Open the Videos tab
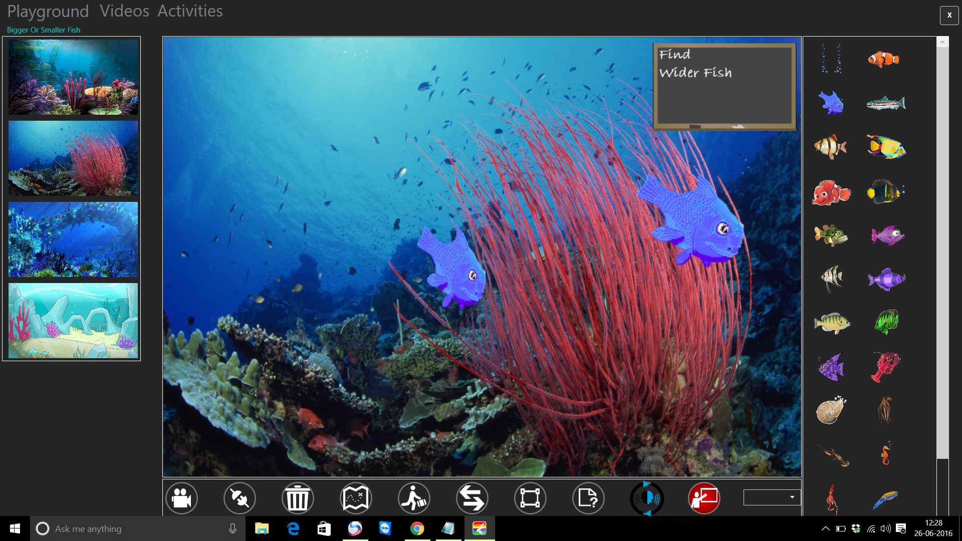 [124, 11]
